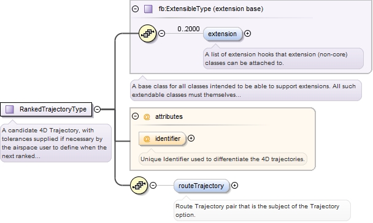Click the RankedTrajectoryType label box
The image size is (373, 223).
(x=46, y=110)
